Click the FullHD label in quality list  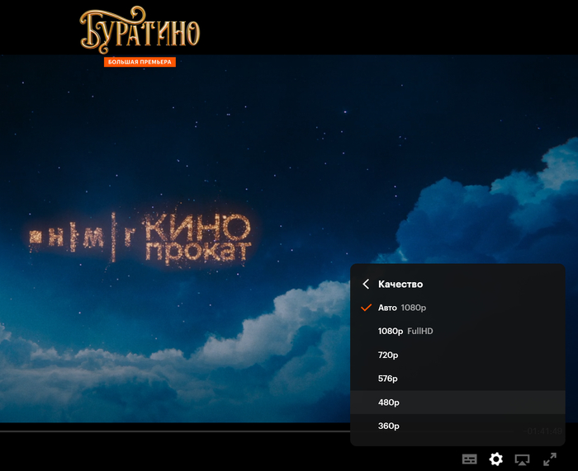click(419, 331)
